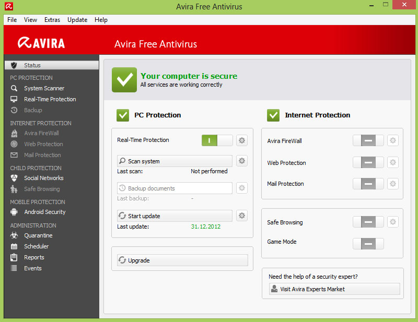This screenshot has height=322, width=418.
Task: Open the Extras menu
Action: click(52, 20)
